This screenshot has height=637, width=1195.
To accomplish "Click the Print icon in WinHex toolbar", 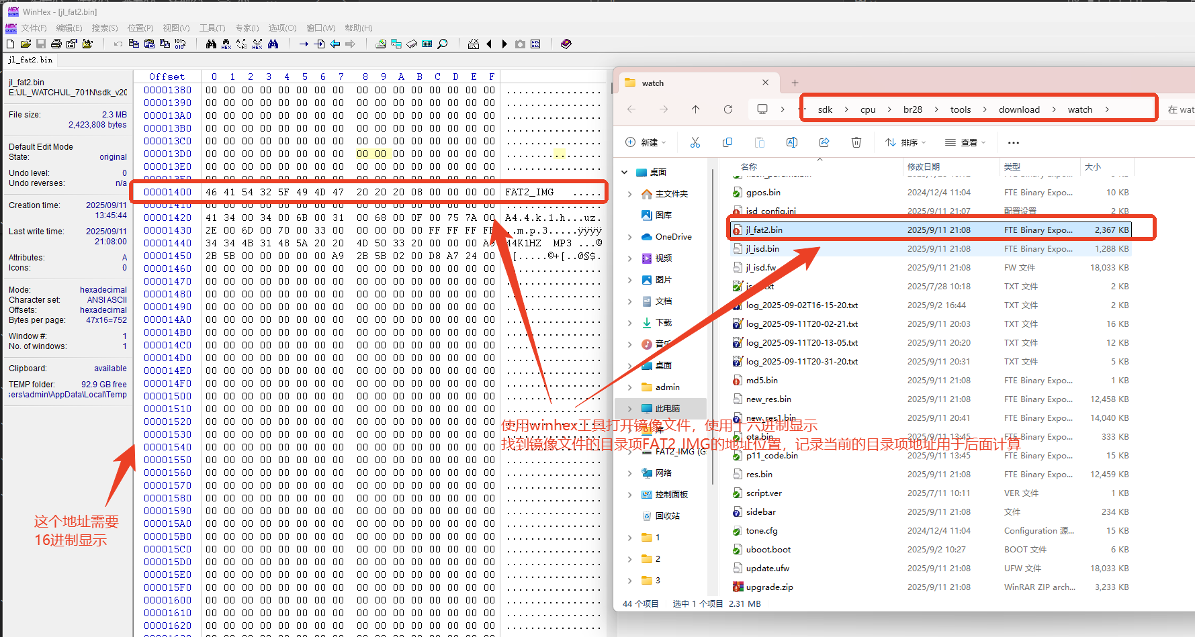I will (56, 44).
